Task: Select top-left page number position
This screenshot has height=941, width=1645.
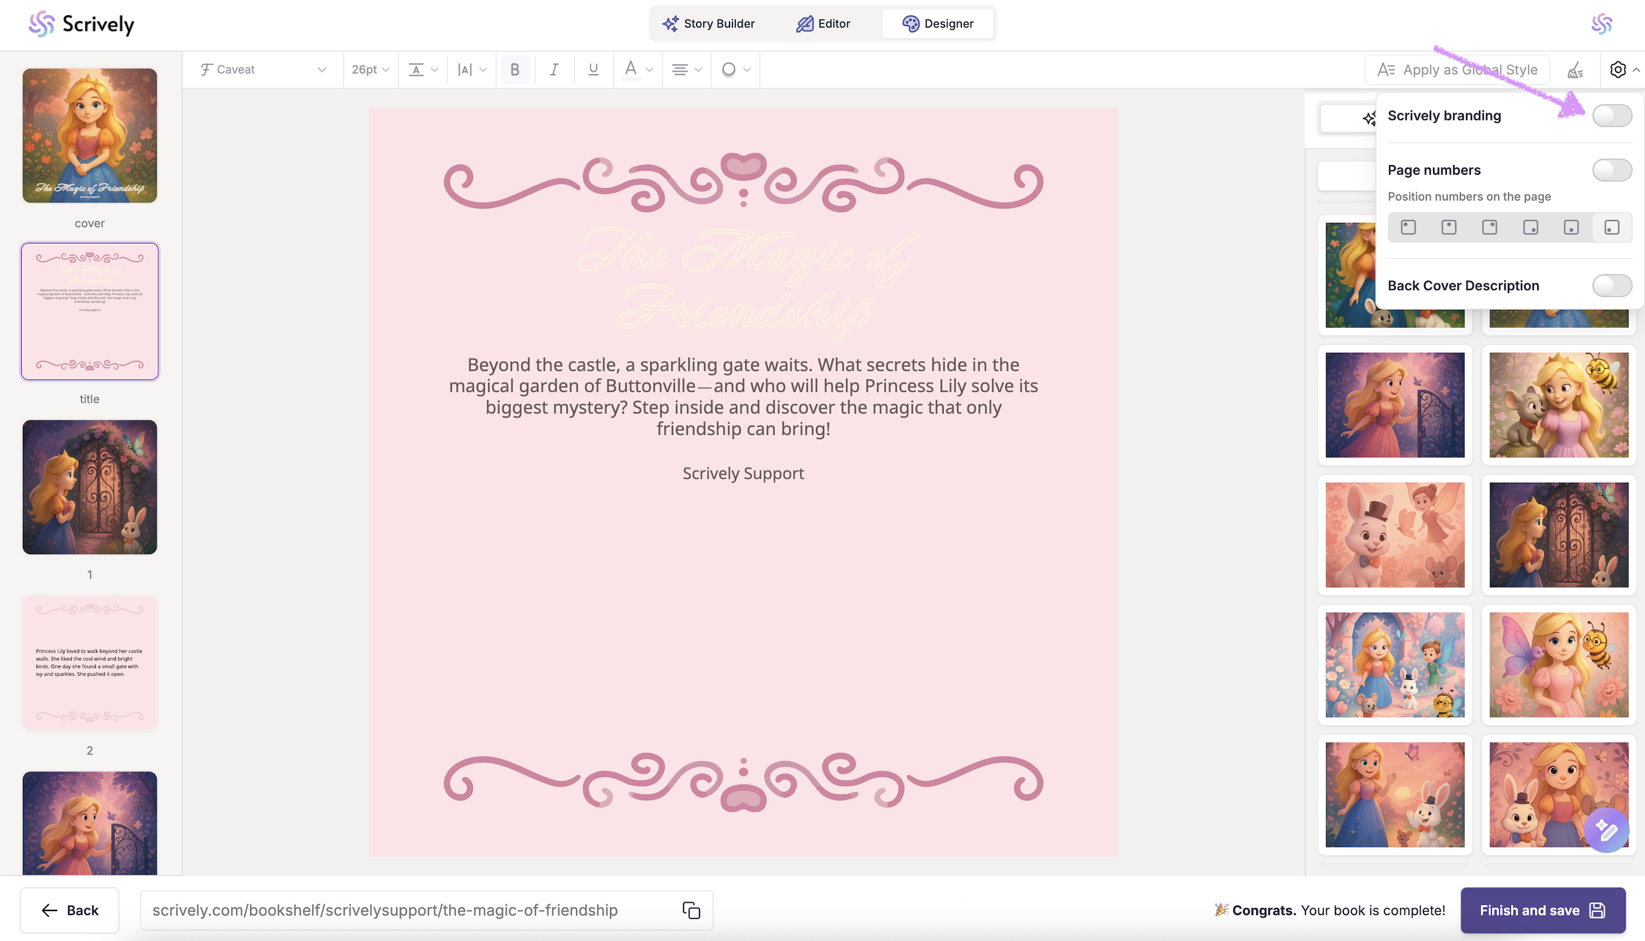Action: point(1408,228)
